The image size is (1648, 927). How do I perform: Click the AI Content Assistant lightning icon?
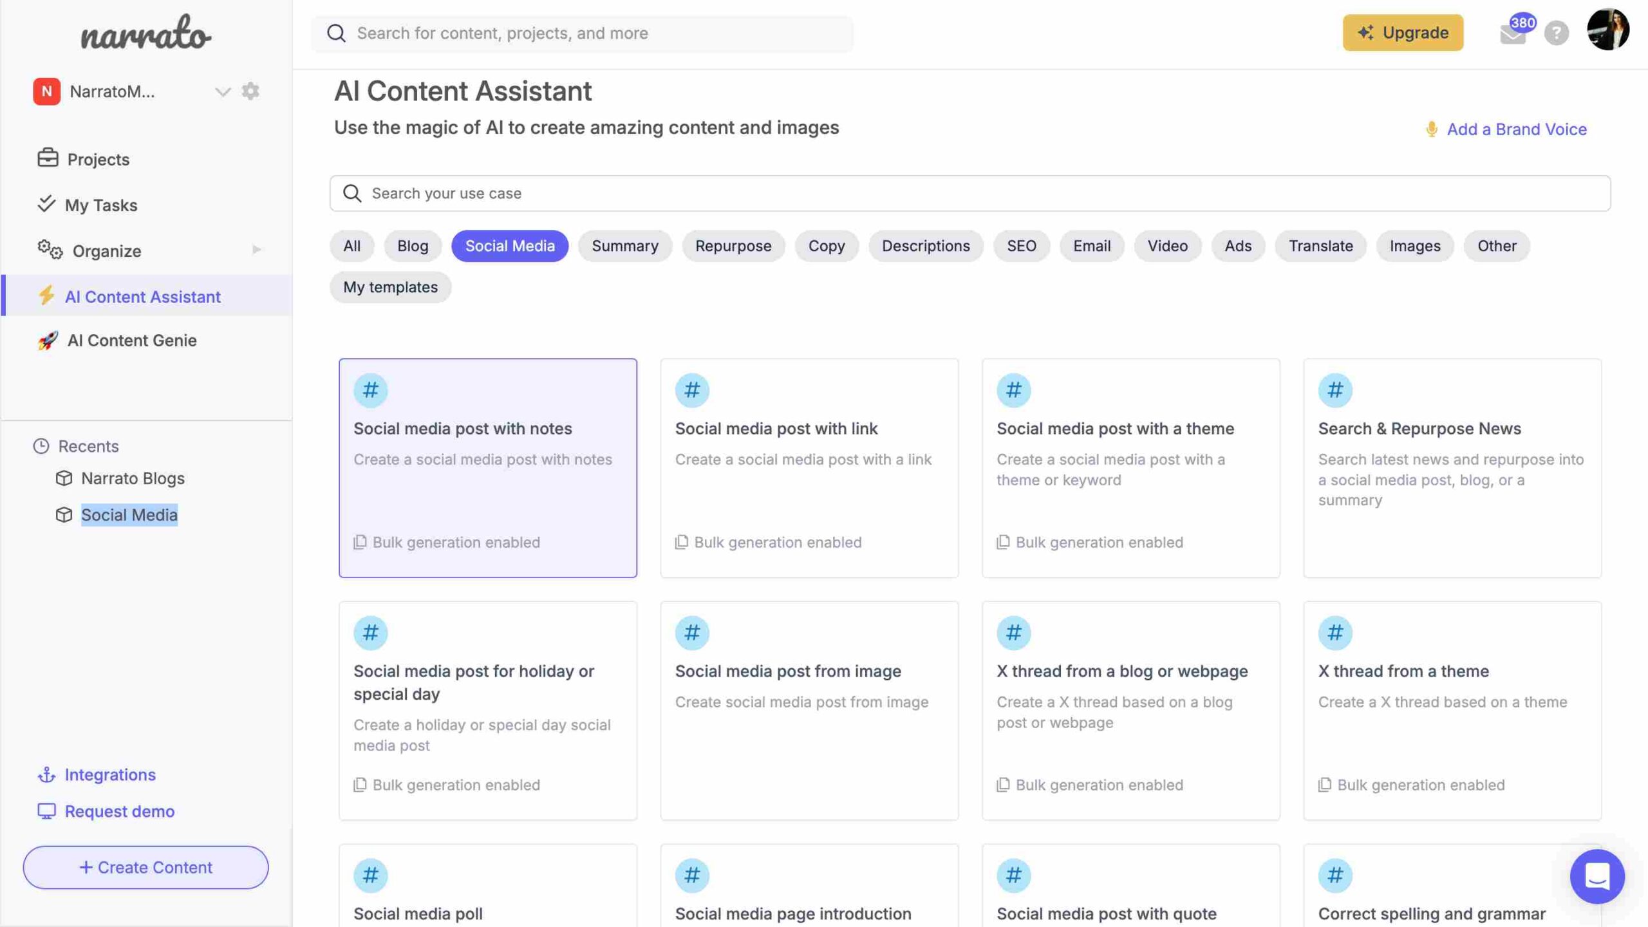pyautogui.click(x=48, y=297)
